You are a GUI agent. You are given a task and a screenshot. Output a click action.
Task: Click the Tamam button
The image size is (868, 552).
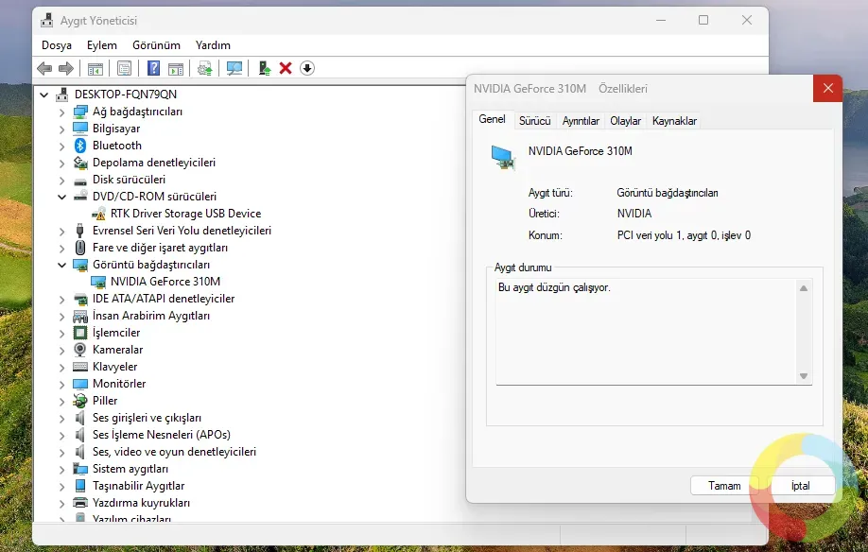point(724,486)
